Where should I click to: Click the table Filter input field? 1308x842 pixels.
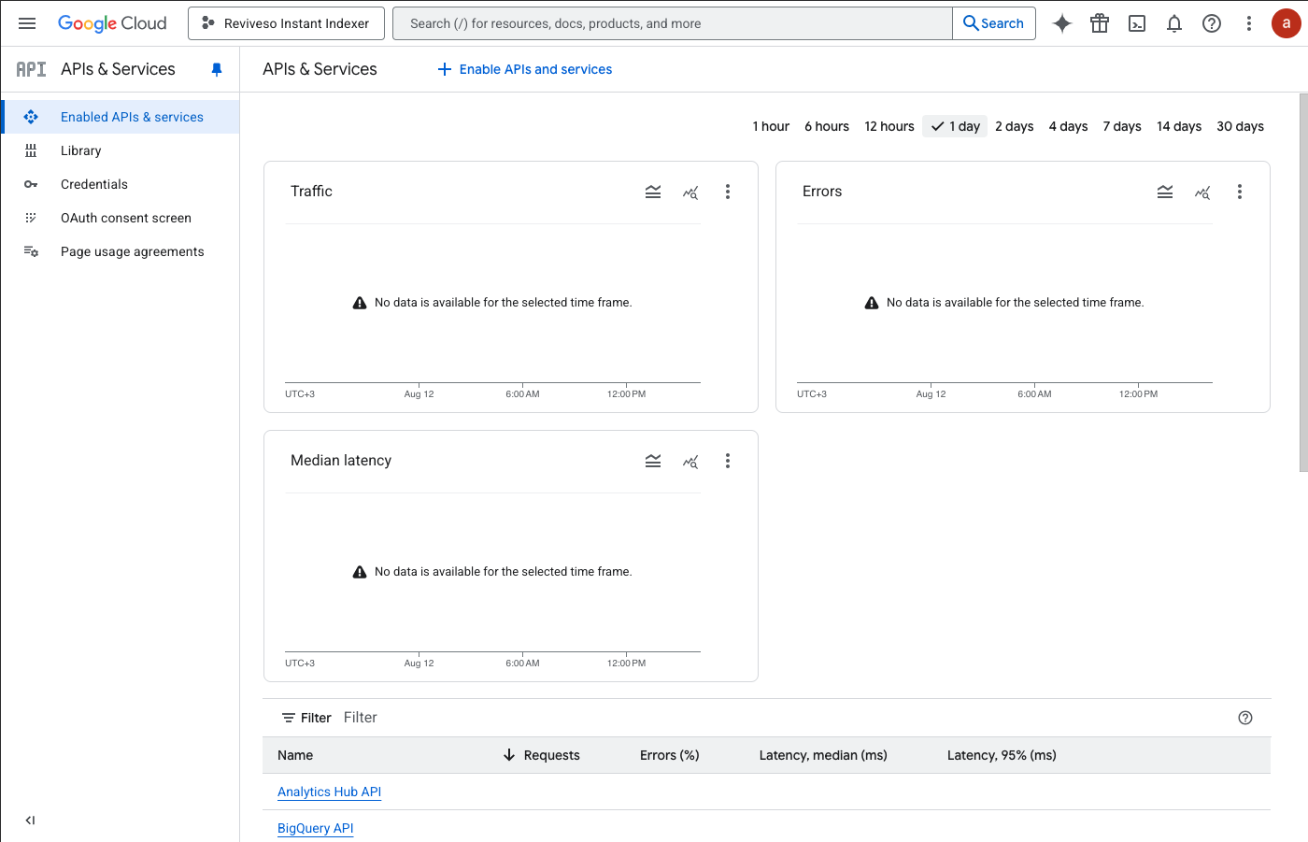click(x=785, y=718)
